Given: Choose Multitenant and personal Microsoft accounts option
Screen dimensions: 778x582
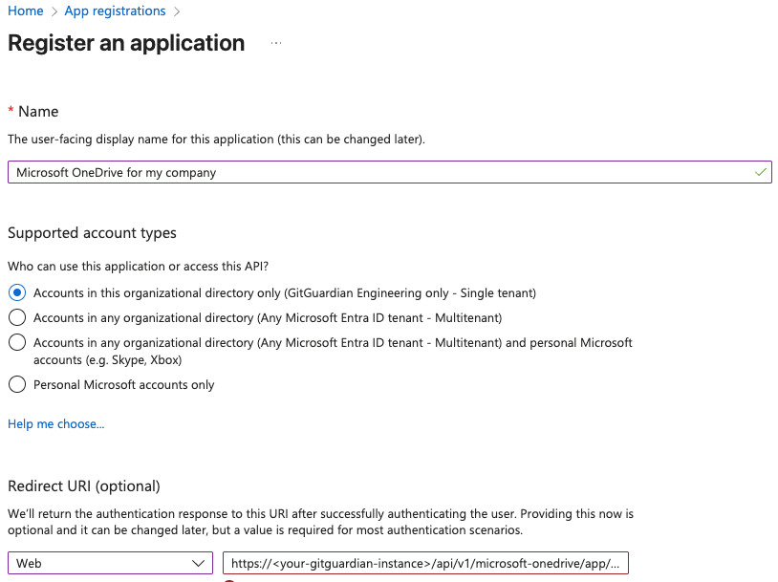Looking at the screenshot, I should point(16,342).
